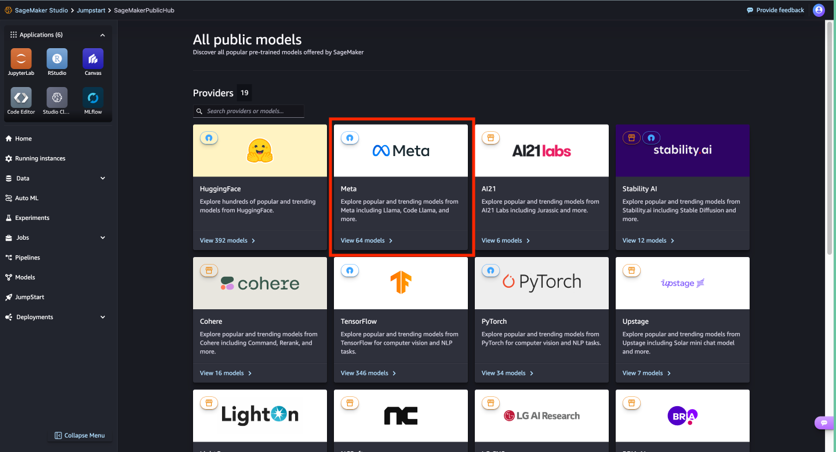Click Provide feedback link

point(776,10)
